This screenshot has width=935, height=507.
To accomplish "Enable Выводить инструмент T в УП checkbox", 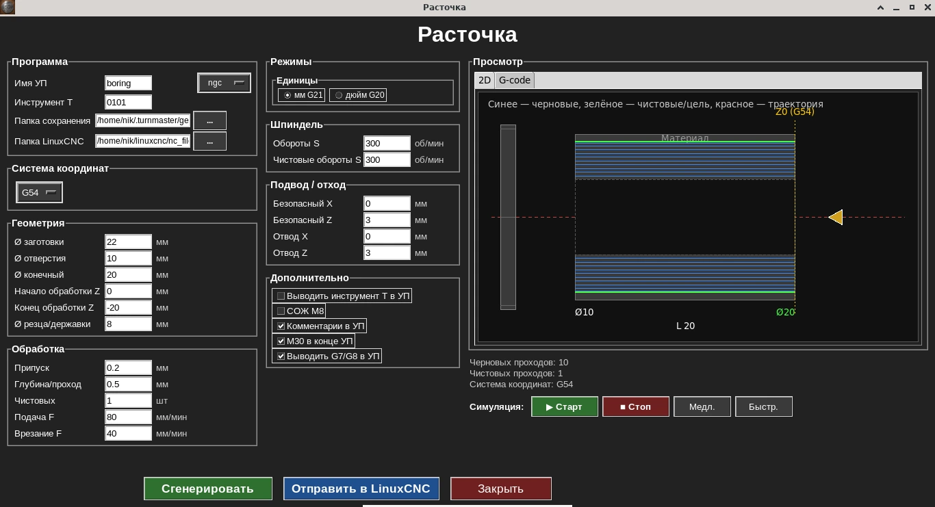I will (342, 296).
